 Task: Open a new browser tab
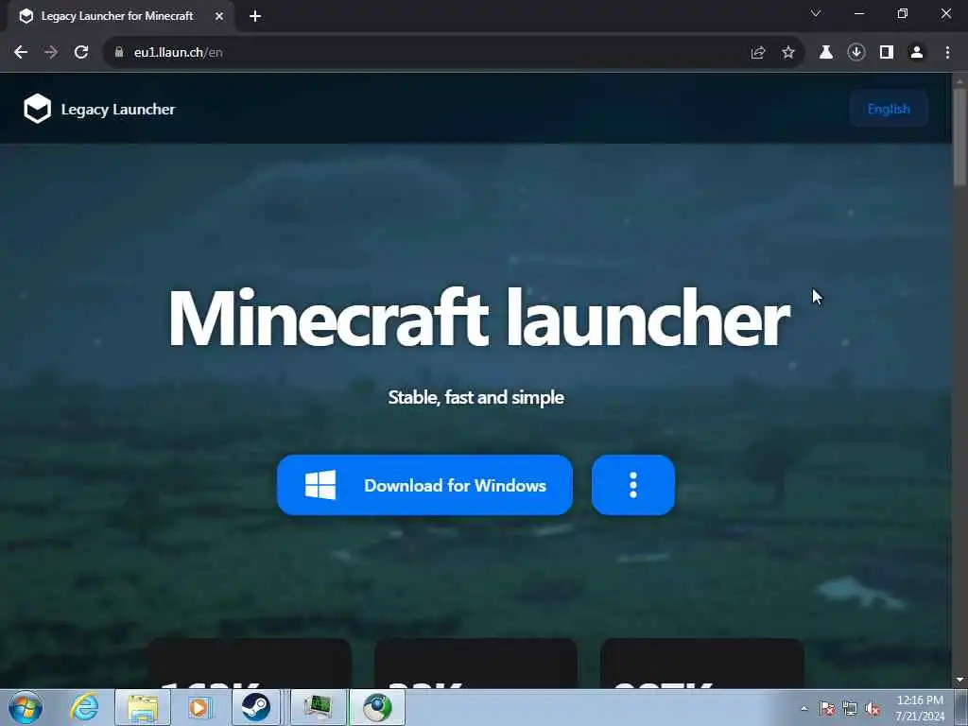click(x=255, y=16)
